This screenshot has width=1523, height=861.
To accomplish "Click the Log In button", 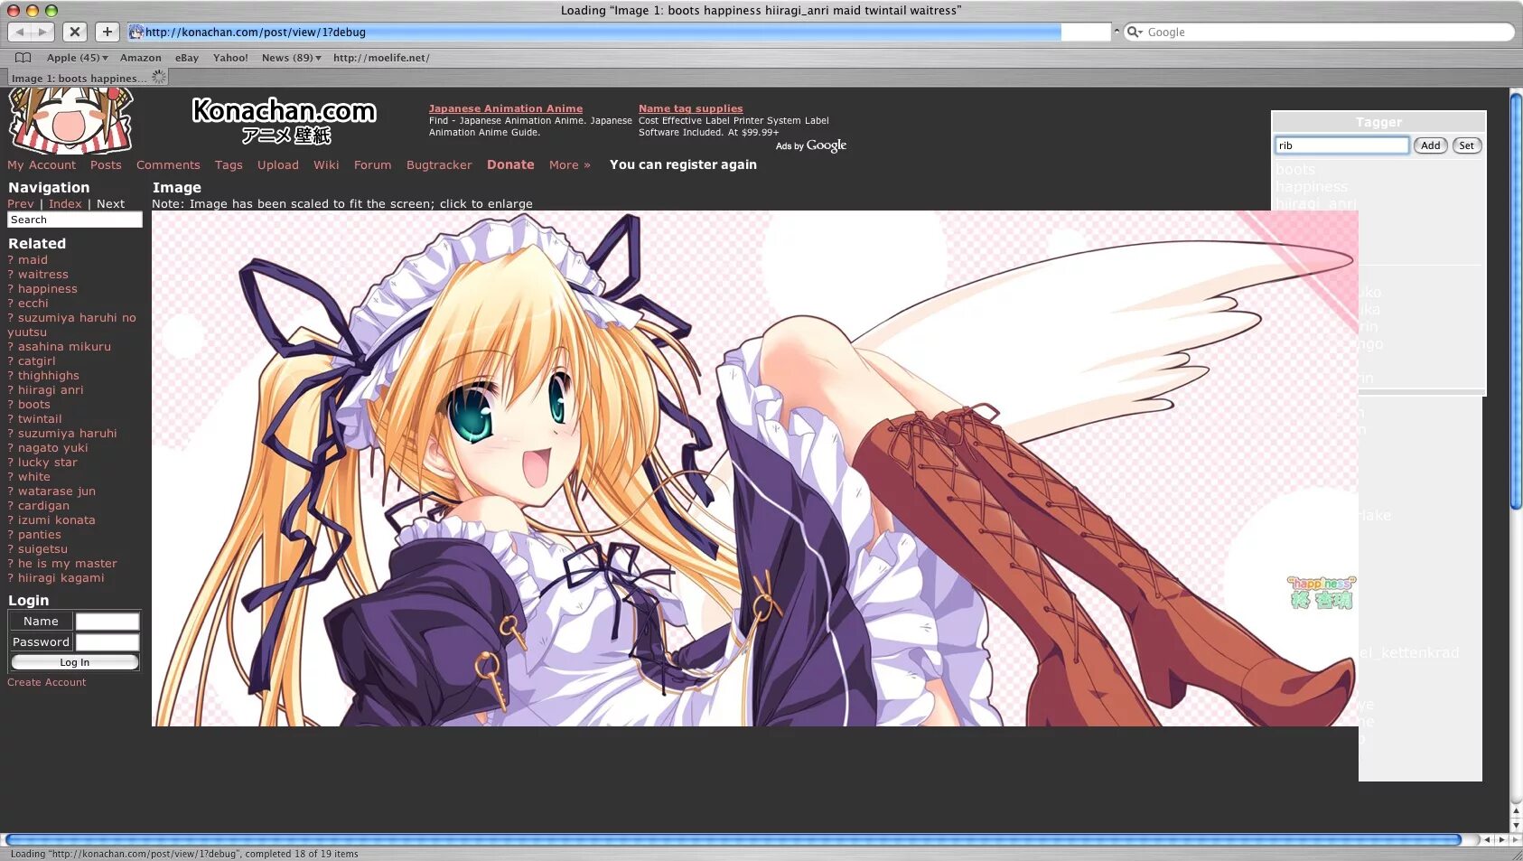I will (x=75, y=662).
